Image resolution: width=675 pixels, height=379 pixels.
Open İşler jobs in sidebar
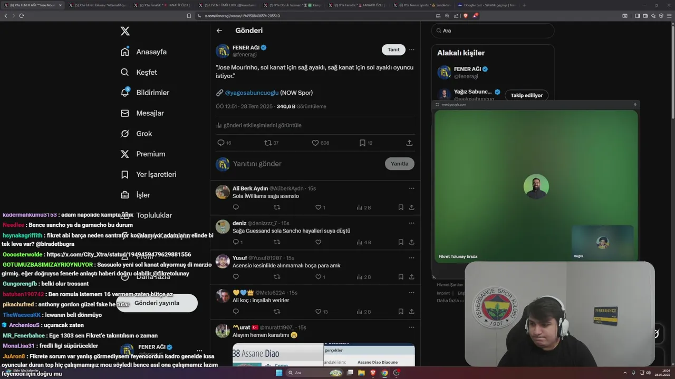(x=136, y=195)
